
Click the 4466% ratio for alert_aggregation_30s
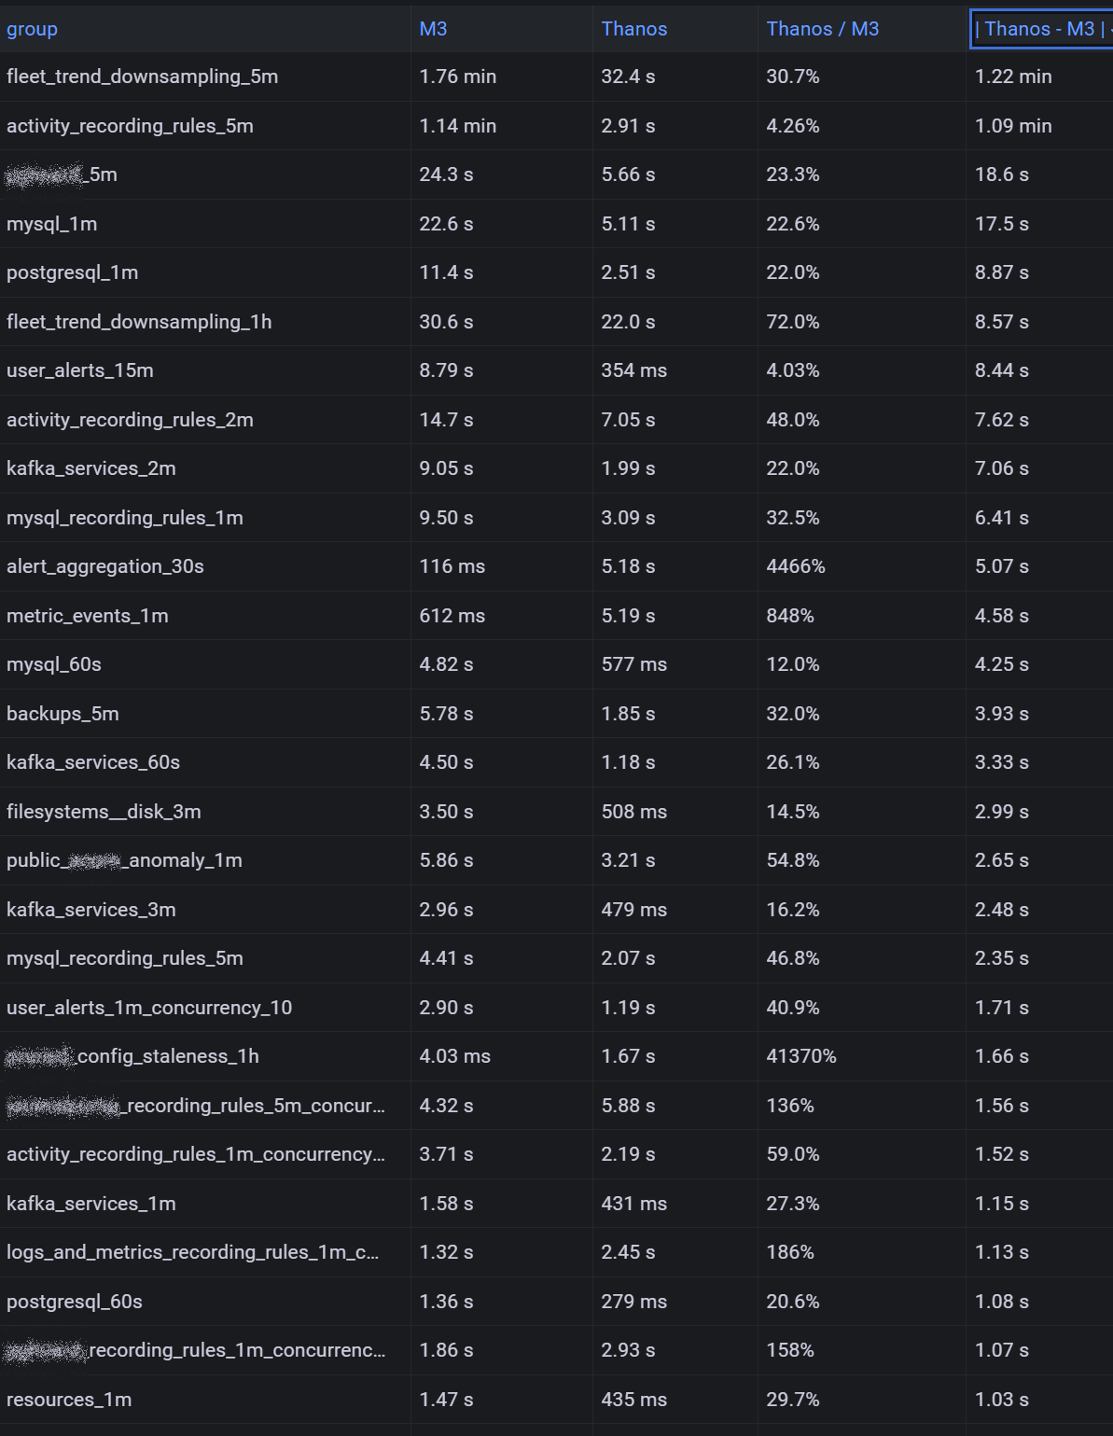click(795, 566)
